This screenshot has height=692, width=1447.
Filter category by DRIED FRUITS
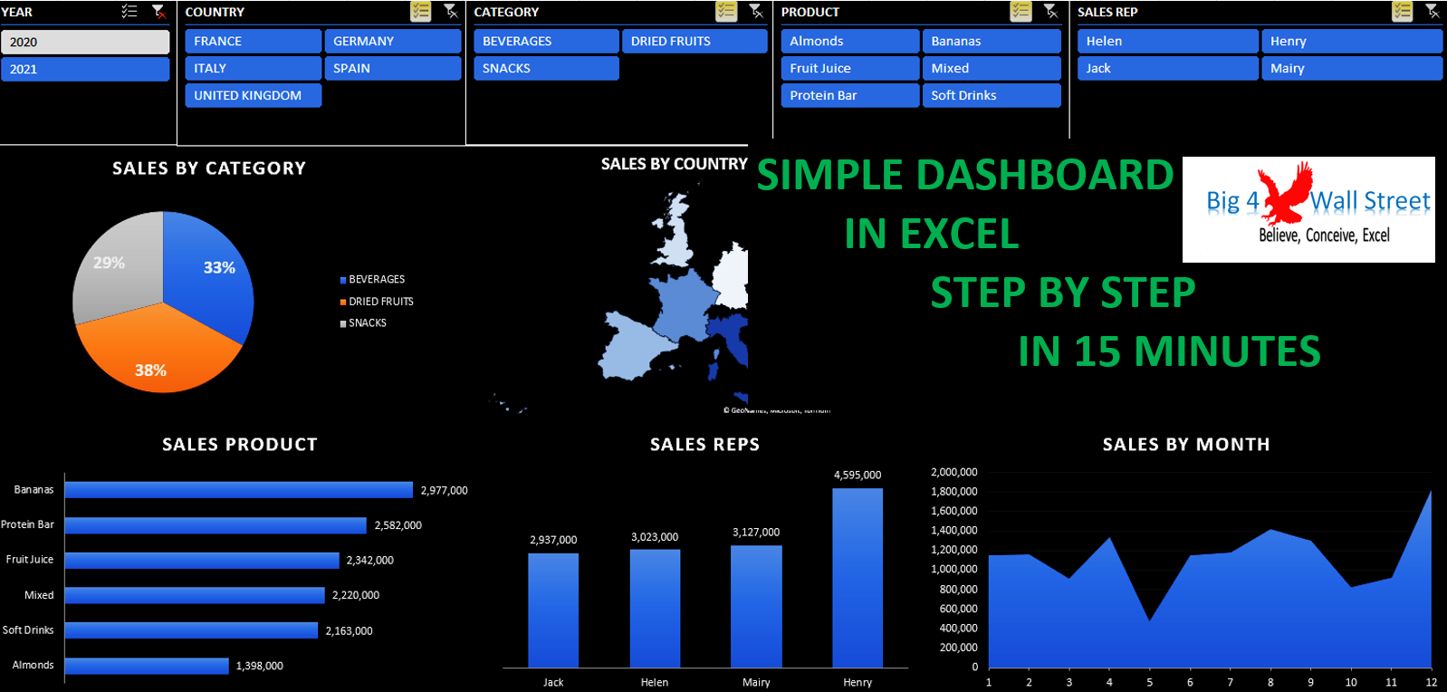(x=695, y=41)
